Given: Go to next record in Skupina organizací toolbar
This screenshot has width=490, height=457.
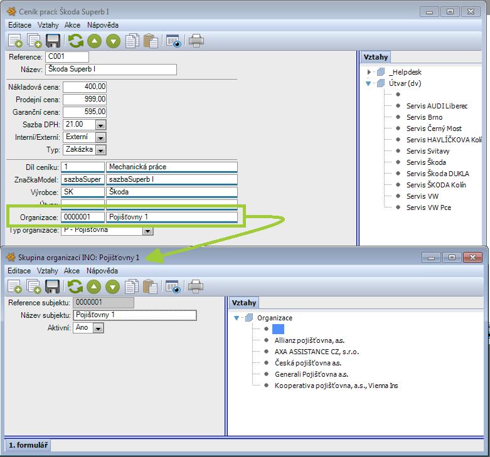Looking at the screenshot, I should coord(112,286).
